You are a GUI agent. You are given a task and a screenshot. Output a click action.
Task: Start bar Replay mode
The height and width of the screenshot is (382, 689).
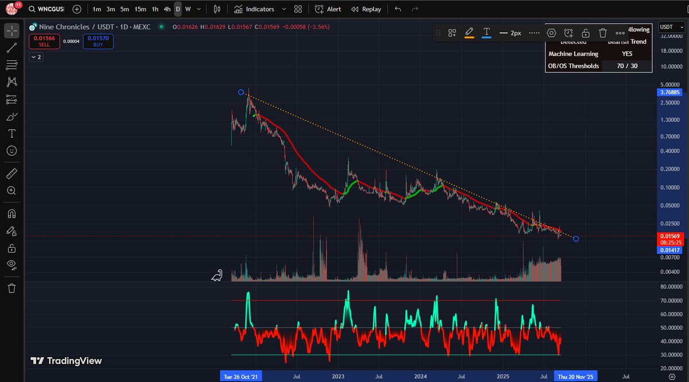coord(366,9)
